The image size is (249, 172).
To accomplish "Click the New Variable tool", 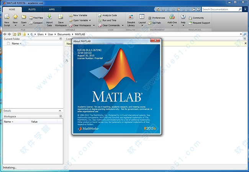I will click(78, 15).
